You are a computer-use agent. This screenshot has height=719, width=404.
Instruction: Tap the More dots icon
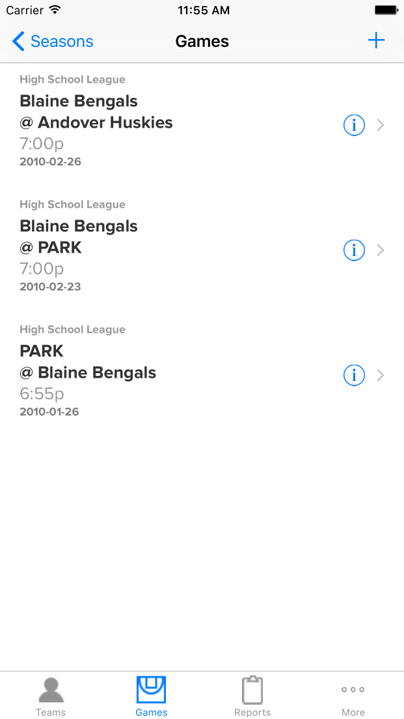coord(353,690)
